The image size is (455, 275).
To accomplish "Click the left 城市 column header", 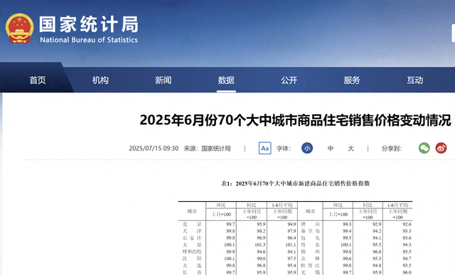I will [192, 211].
